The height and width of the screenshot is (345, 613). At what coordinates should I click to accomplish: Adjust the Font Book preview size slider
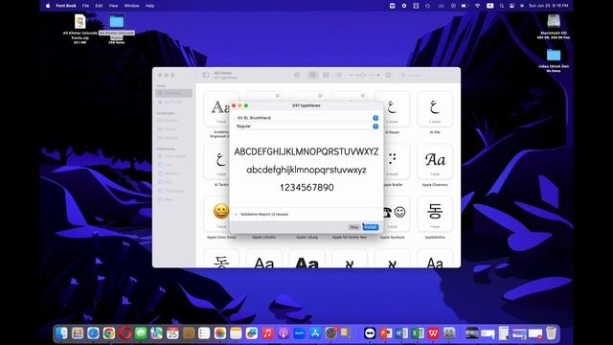point(364,75)
